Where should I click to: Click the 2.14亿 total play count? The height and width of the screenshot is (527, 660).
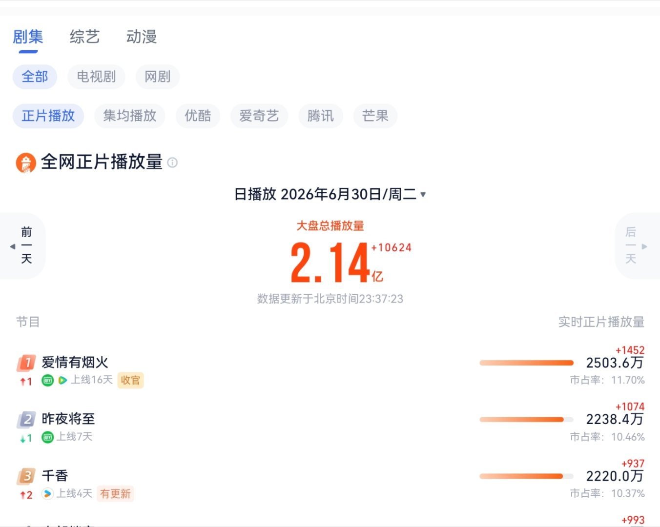click(x=337, y=263)
